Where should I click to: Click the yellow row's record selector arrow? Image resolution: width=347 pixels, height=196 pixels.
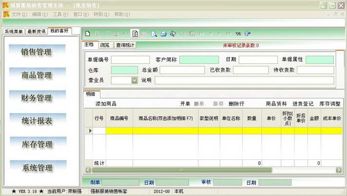90,131
